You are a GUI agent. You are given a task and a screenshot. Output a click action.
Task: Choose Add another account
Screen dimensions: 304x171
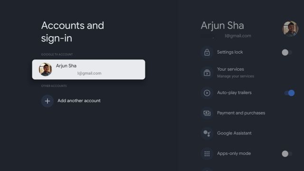pos(79,101)
